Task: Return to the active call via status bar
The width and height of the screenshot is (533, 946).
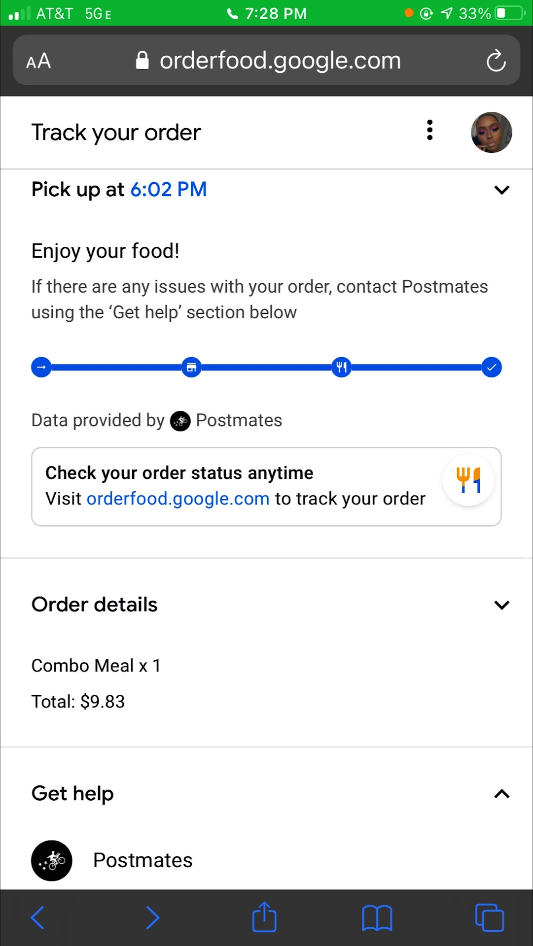Action: [267, 13]
